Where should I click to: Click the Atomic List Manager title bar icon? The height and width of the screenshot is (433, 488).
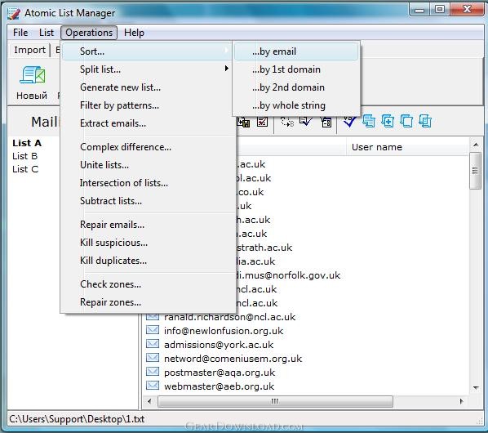pyautogui.click(x=14, y=13)
